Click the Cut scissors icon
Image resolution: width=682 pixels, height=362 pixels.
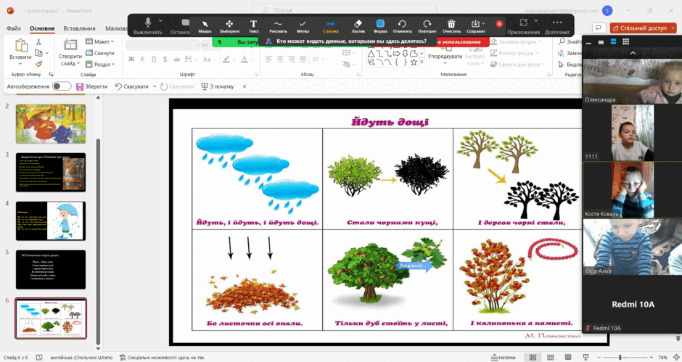pos(38,42)
